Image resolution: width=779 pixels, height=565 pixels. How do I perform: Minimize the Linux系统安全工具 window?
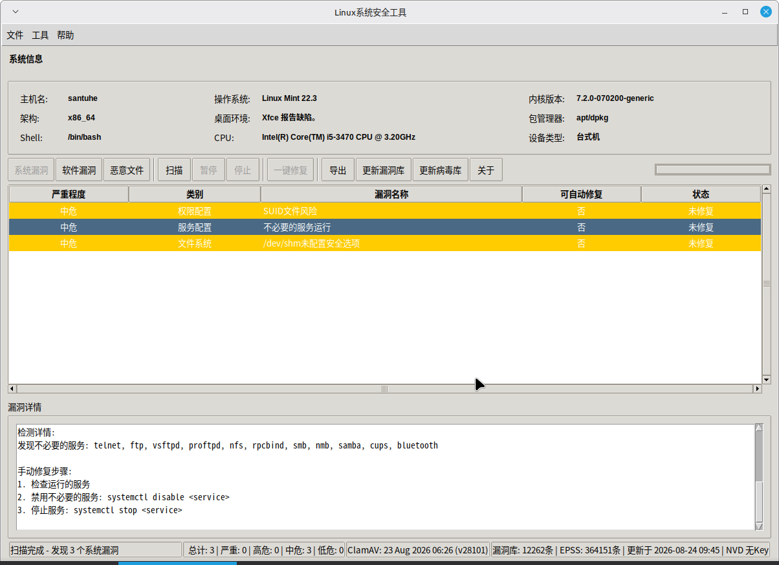click(x=725, y=12)
